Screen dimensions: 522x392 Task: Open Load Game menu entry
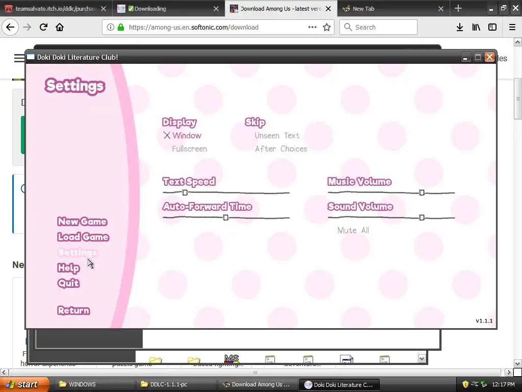coord(83,237)
